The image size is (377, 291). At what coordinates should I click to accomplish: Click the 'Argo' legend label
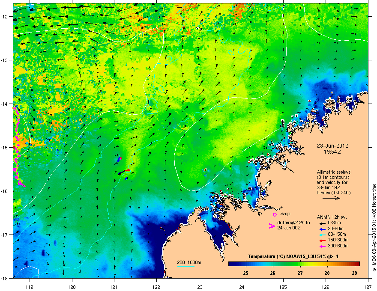[x=285, y=214]
